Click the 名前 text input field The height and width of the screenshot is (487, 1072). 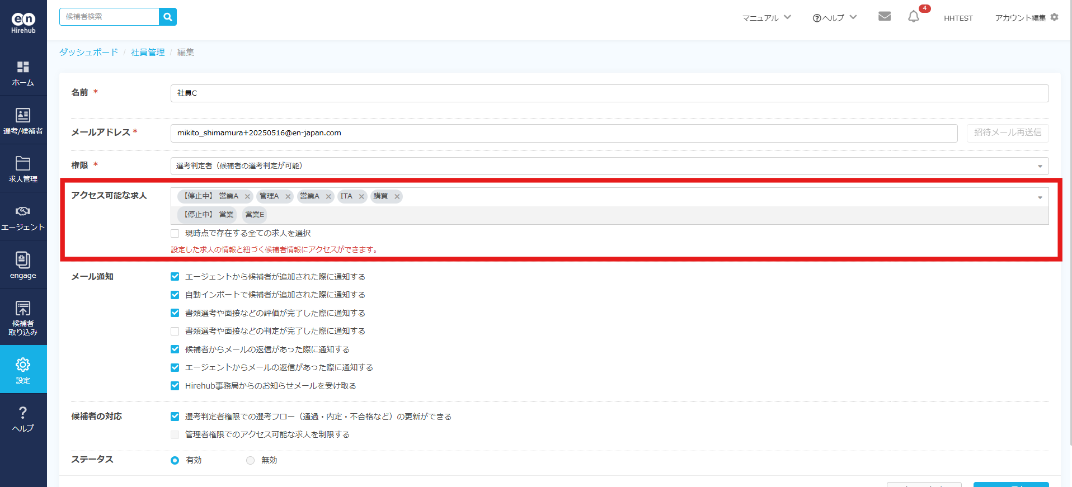[609, 93]
